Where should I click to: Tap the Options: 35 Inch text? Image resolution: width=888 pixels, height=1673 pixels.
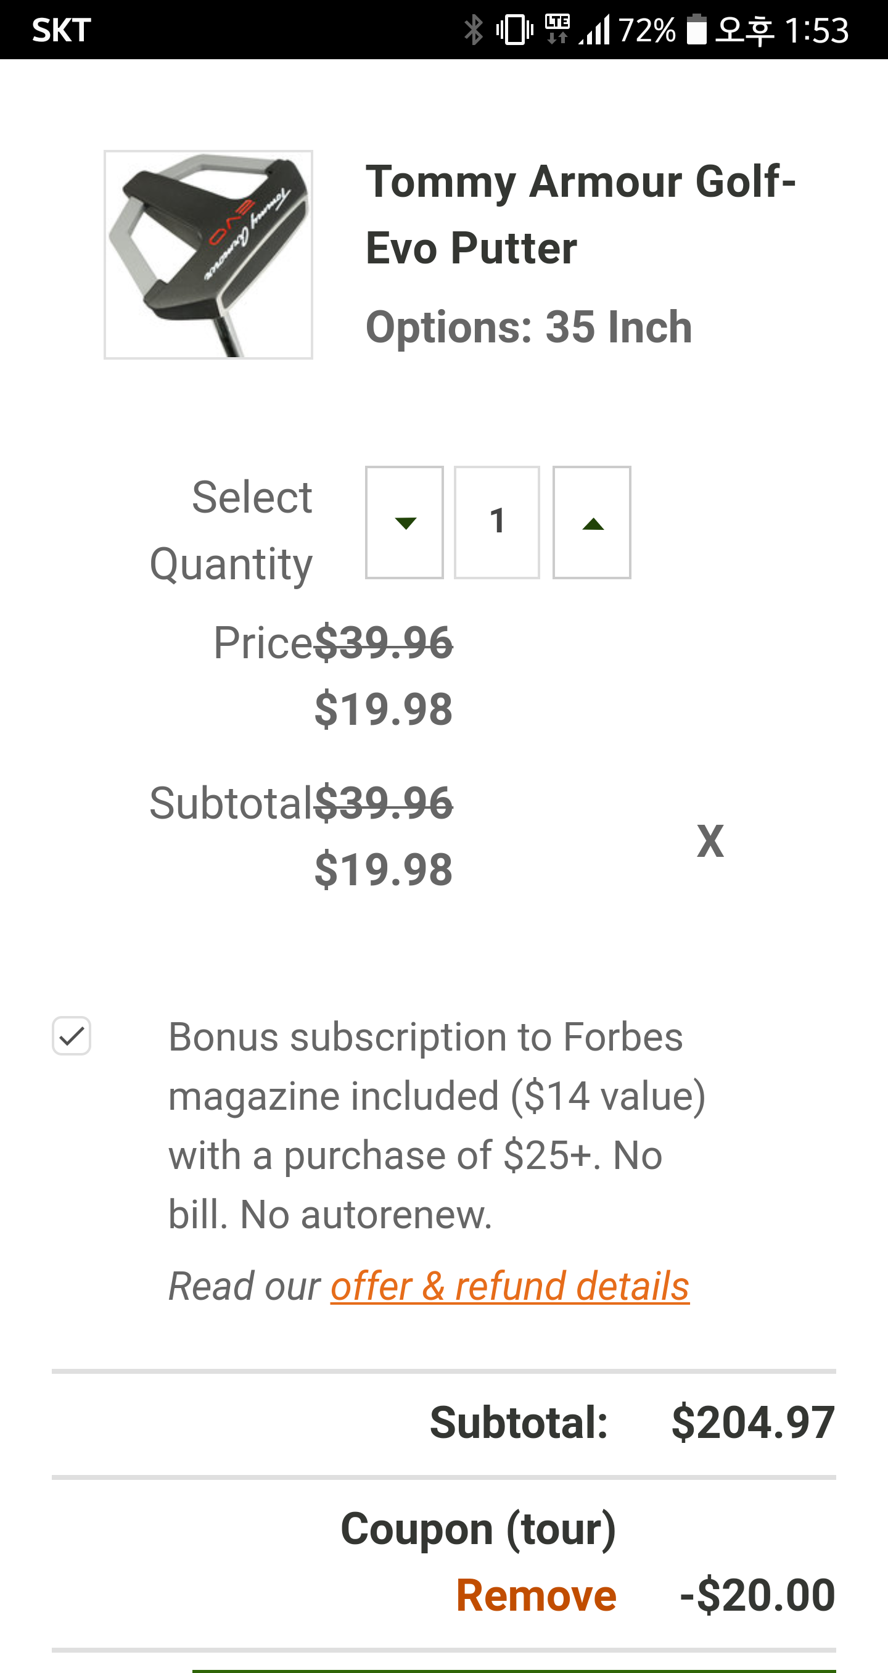[x=528, y=327]
